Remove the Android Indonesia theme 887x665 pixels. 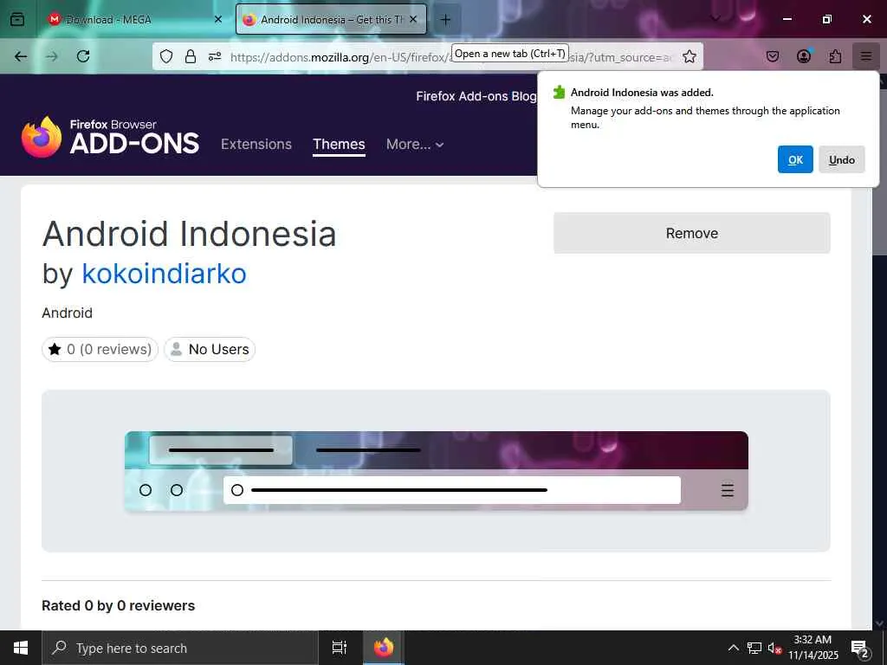point(692,233)
